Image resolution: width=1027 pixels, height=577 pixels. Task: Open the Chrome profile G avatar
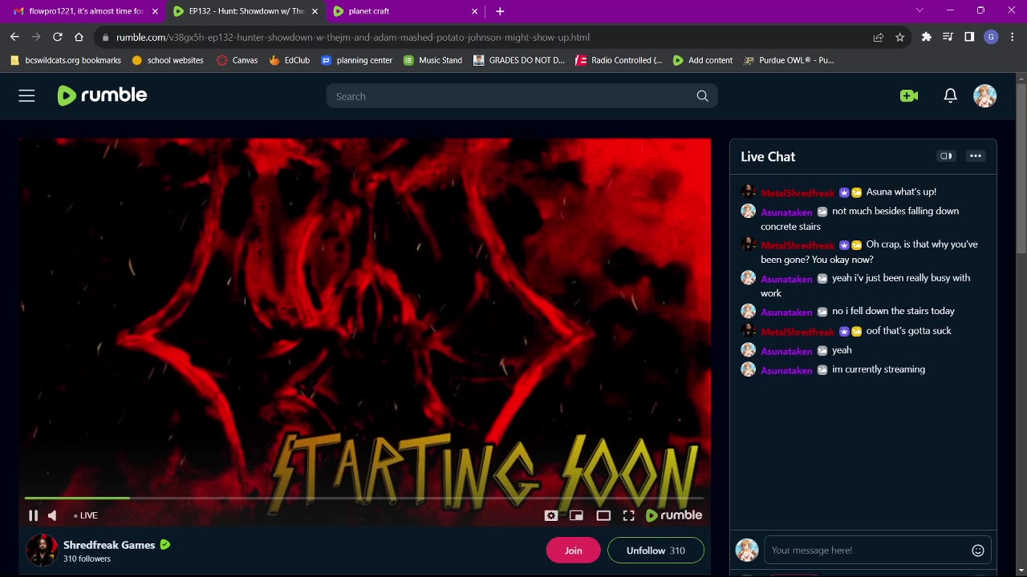(x=992, y=37)
